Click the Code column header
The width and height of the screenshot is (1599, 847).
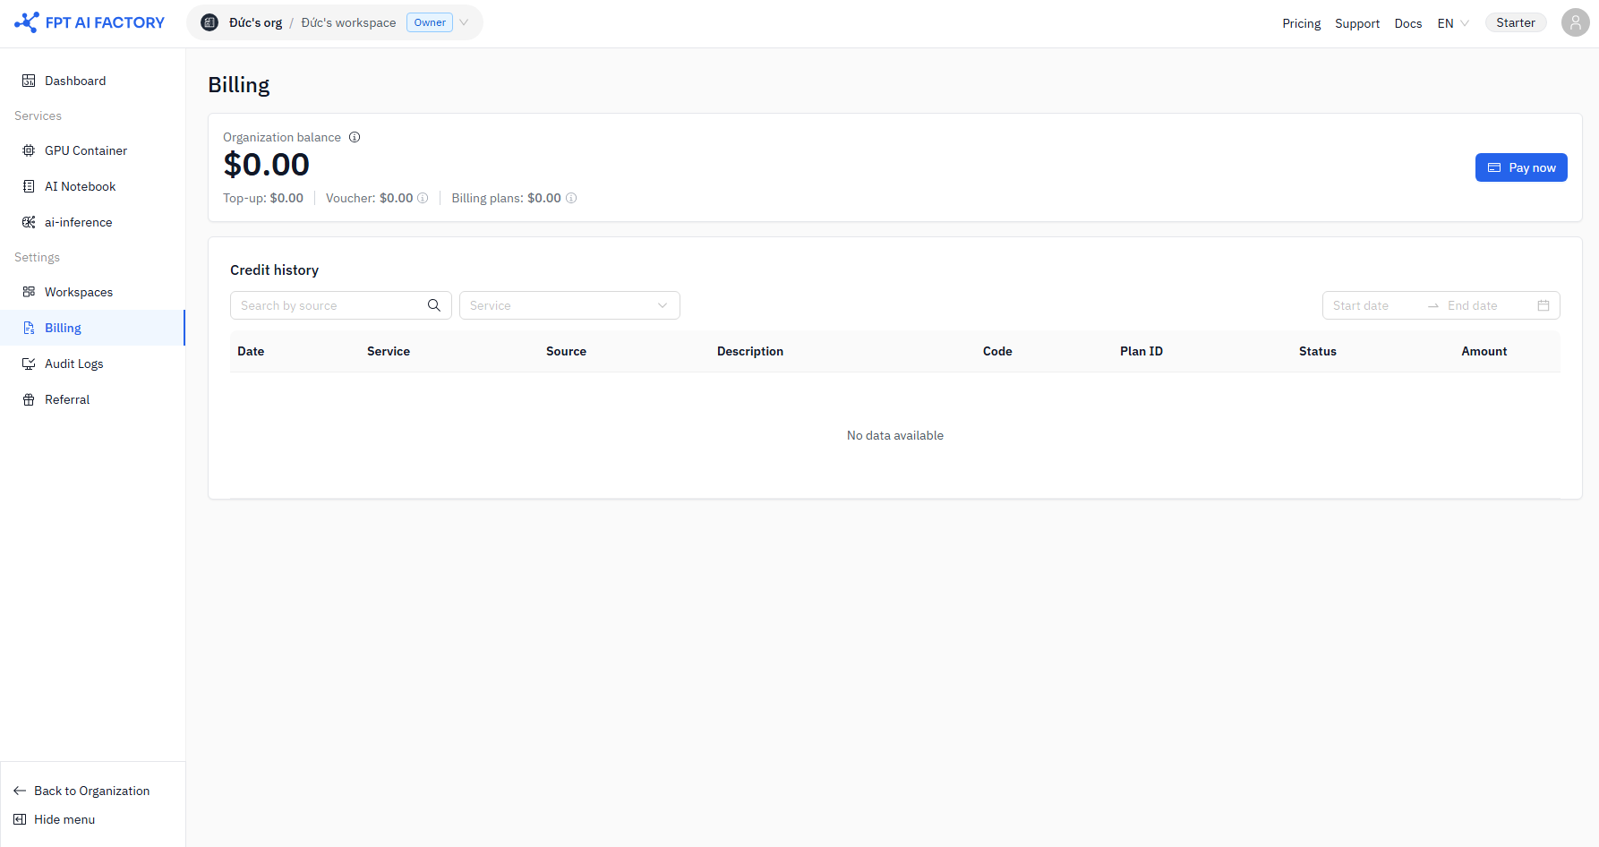[997, 351]
